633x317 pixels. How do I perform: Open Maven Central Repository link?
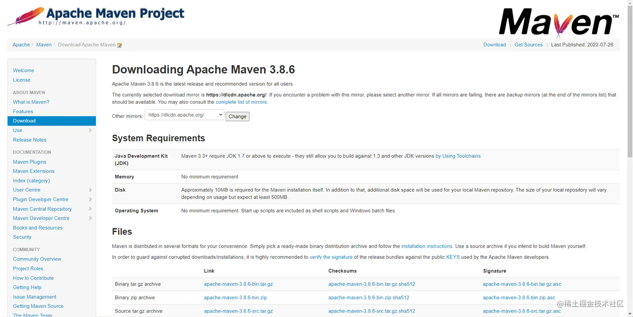click(x=42, y=209)
